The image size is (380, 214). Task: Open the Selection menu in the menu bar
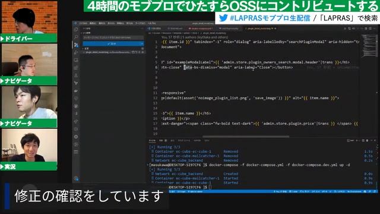pos(102,23)
